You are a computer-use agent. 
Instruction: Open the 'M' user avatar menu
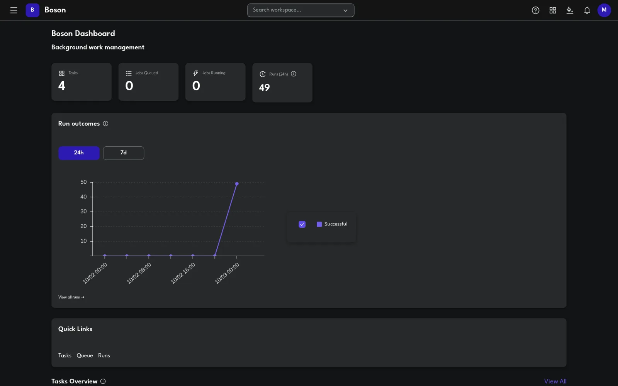pos(604,10)
